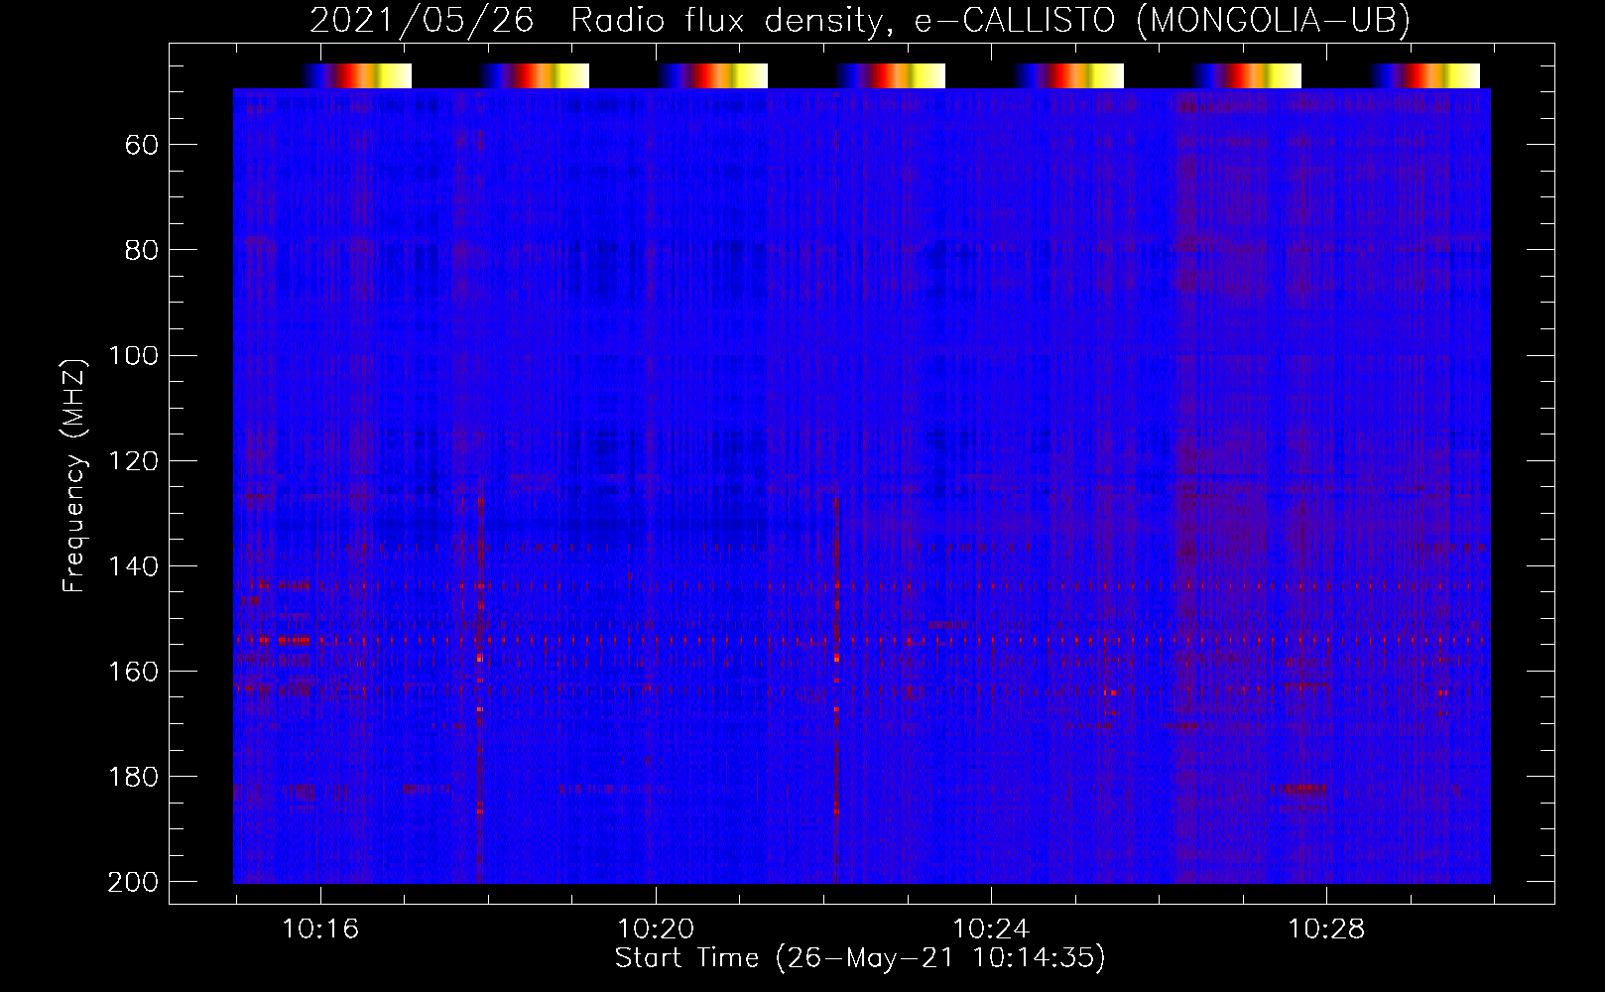Click the 'Start Time (26-May-21 10:14:35)' label
Screen dimensions: 1605x992
pos(860,958)
